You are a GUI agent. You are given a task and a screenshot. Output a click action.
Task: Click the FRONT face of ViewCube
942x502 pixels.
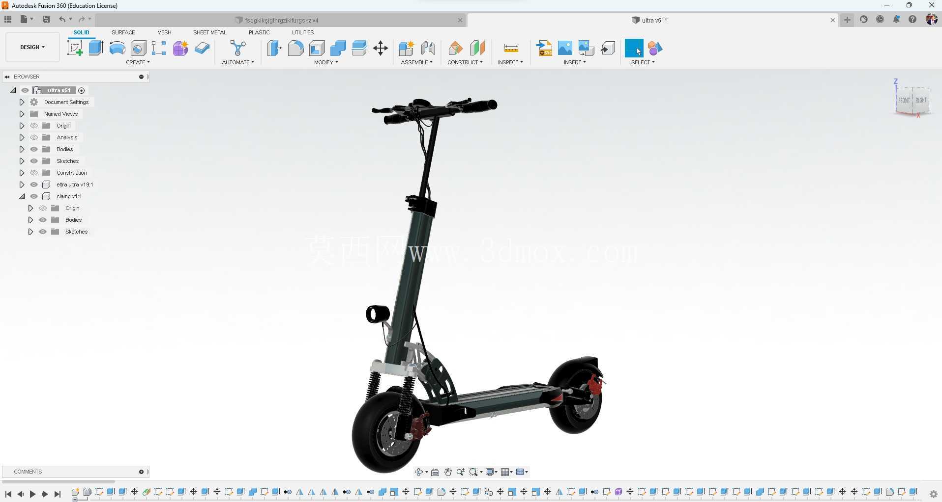click(x=904, y=100)
